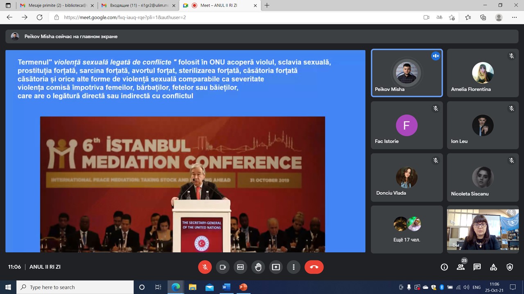Screen dimensions: 524x294
Task: Open more options three-dot menu
Action: click(294, 267)
